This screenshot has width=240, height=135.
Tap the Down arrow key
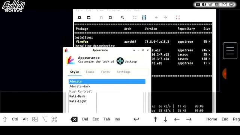(166, 119)
